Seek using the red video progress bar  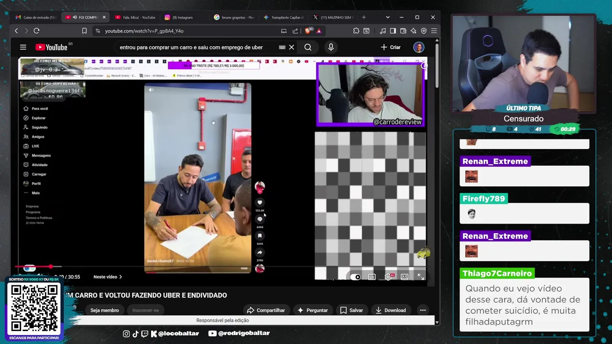click(33, 267)
